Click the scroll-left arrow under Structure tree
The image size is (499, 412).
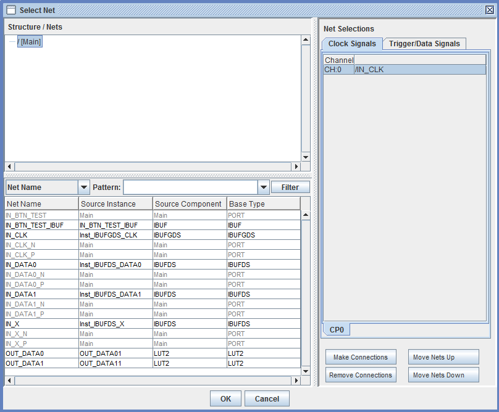[9, 167]
